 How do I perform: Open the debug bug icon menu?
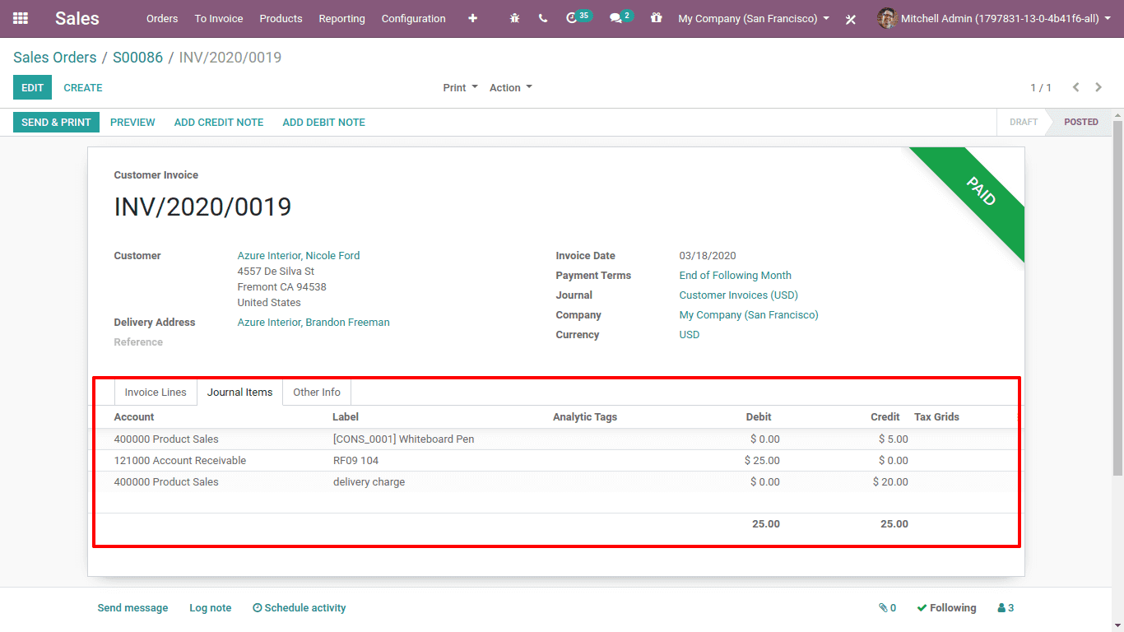515,18
